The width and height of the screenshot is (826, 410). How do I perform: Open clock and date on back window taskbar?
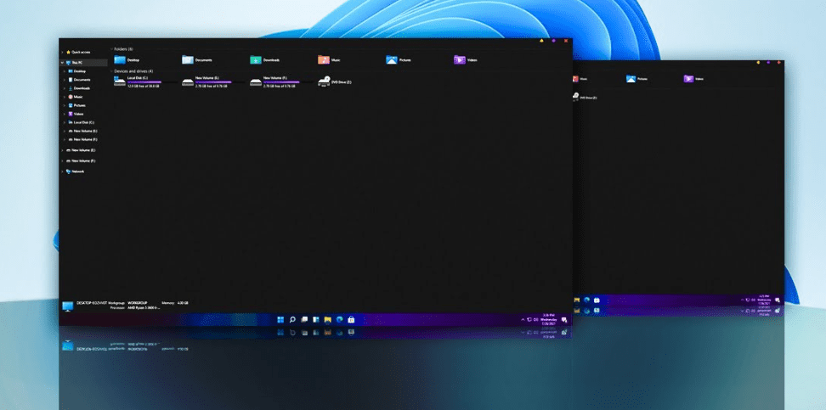[764, 300]
